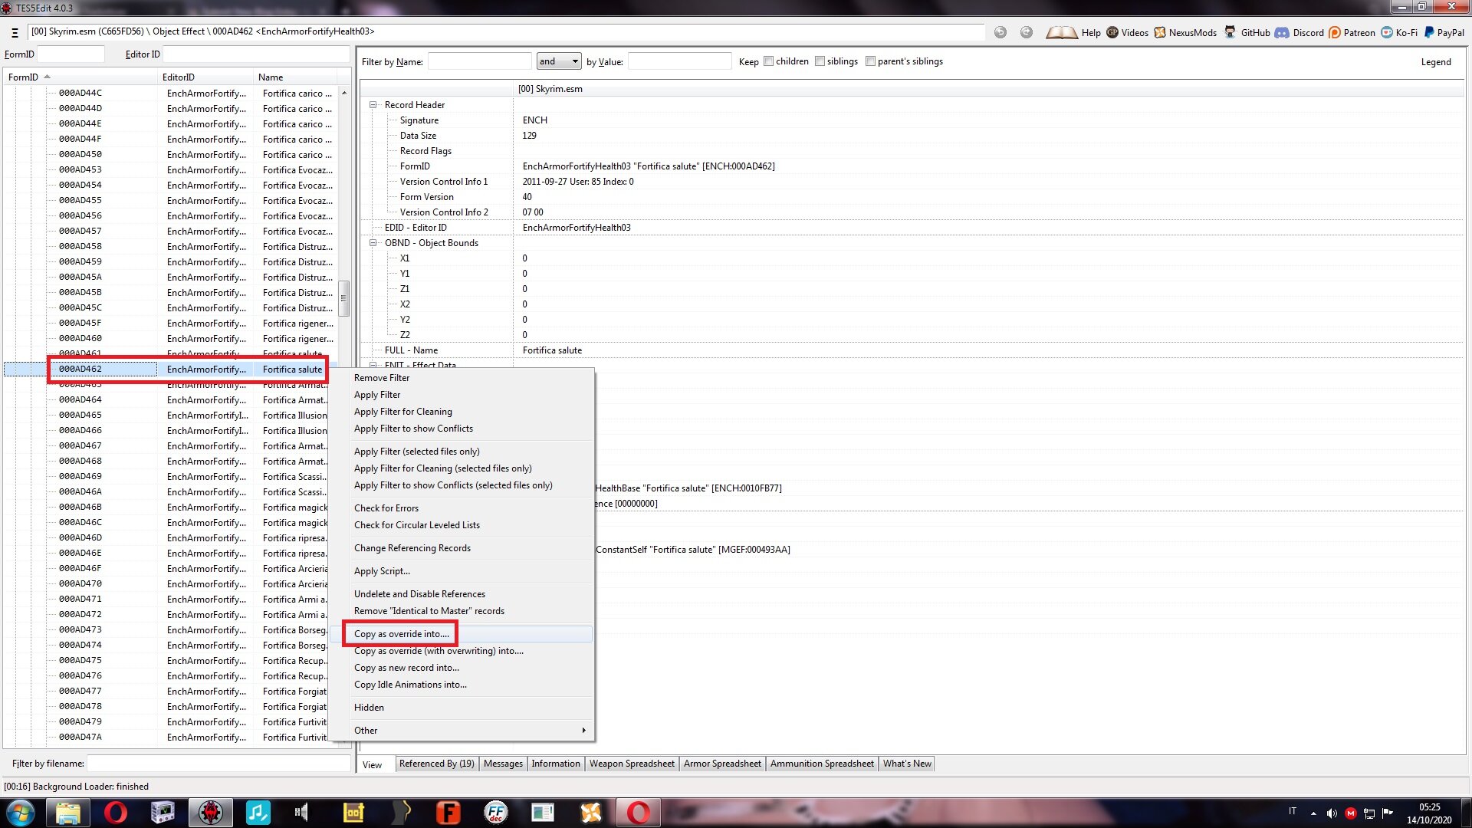The width and height of the screenshot is (1472, 828).
Task: Click the Legend button
Action: [x=1436, y=62]
